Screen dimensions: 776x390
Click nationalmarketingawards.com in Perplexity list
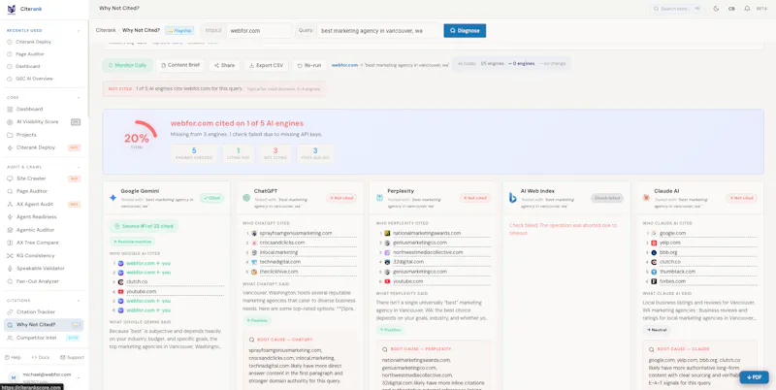click(x=427, y=233)
